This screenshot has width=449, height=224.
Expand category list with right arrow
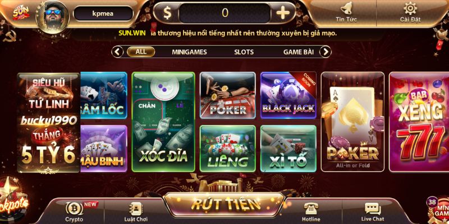325,52
